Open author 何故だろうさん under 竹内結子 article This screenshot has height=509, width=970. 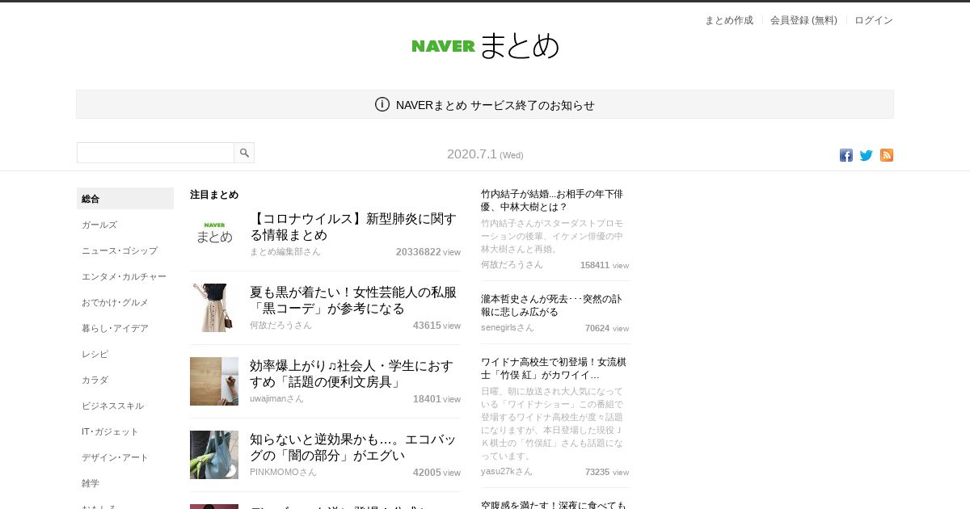(512, 265)
